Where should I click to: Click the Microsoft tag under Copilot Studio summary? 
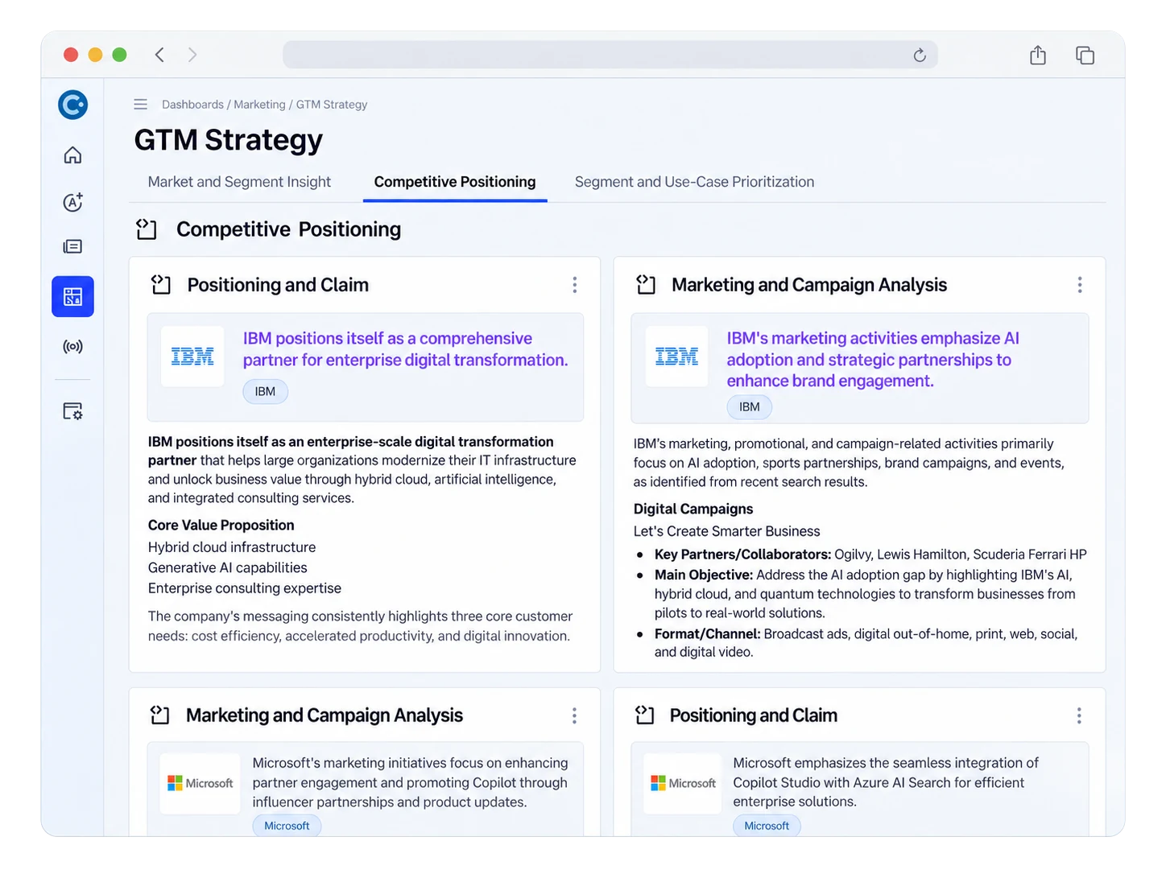(767, 826)
